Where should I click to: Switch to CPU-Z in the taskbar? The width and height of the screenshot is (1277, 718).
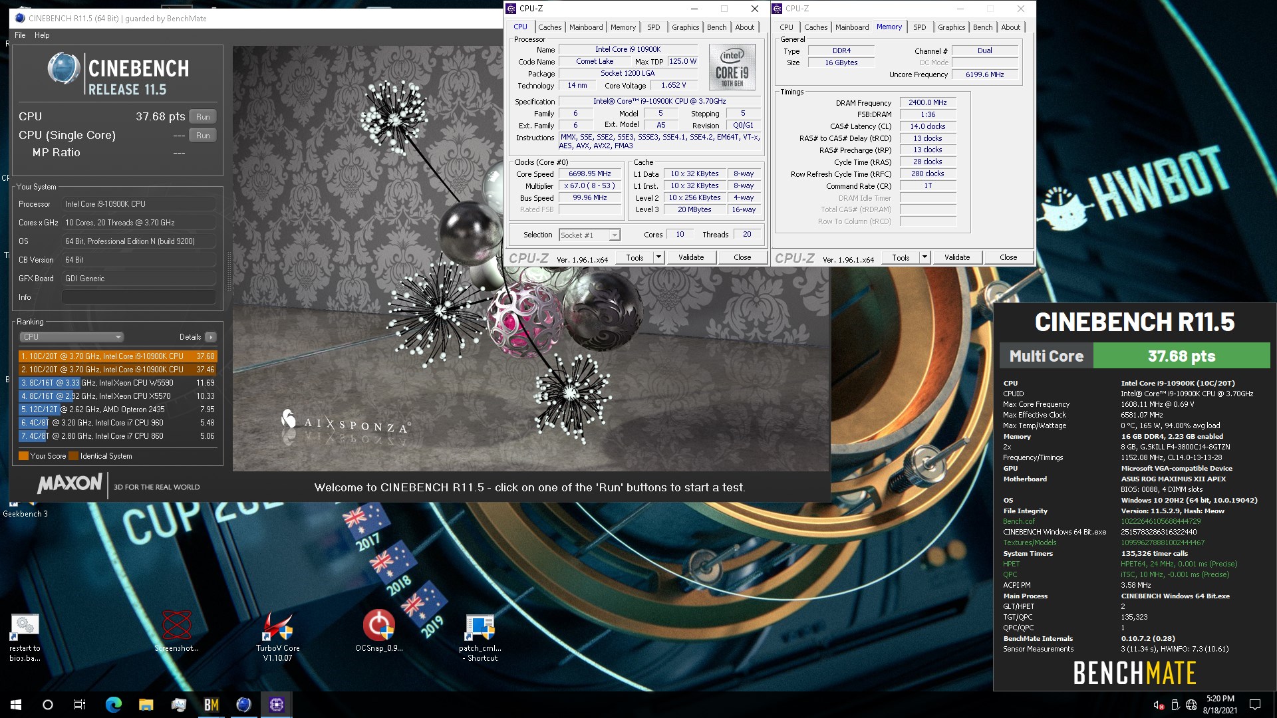click(276, 705)
